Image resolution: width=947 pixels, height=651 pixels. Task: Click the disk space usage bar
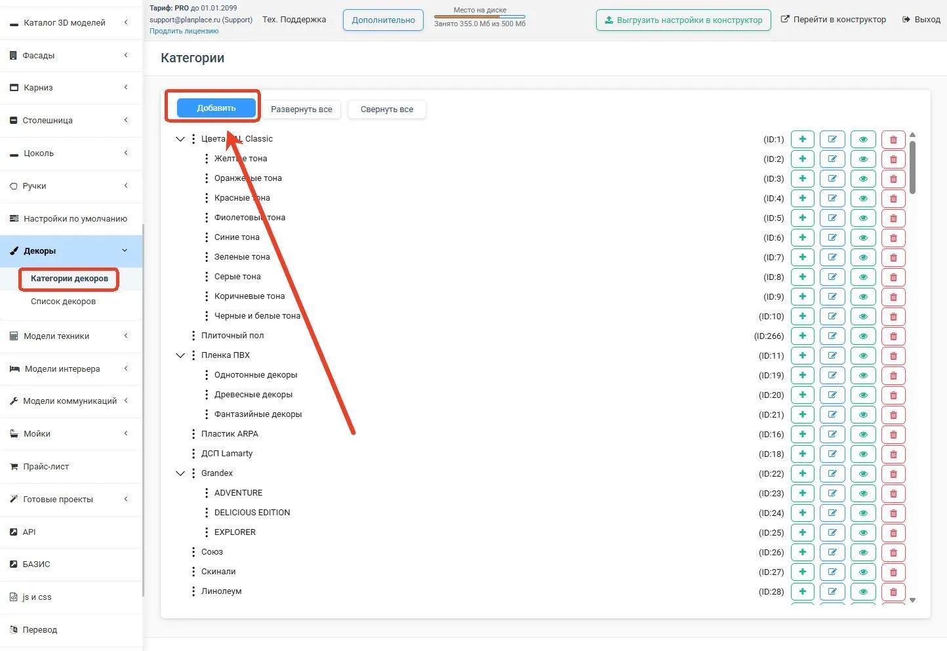click(479, 16)
